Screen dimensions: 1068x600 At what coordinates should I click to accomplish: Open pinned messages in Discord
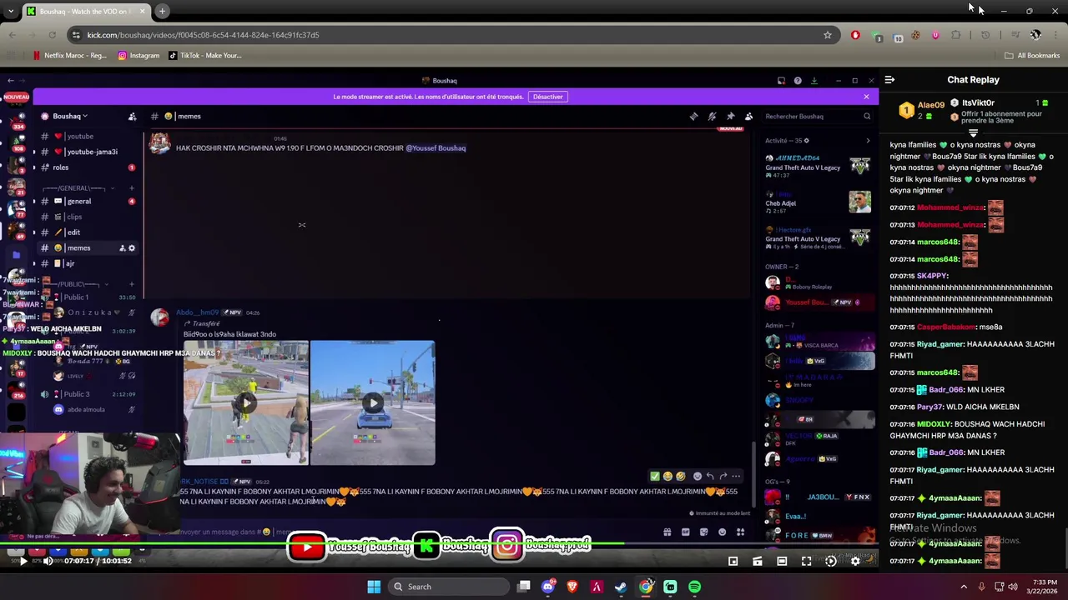(x=730, y=117)
